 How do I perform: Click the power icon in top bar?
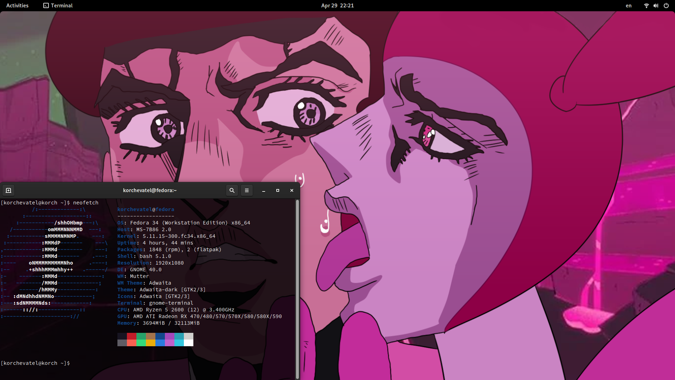point(666,6)
